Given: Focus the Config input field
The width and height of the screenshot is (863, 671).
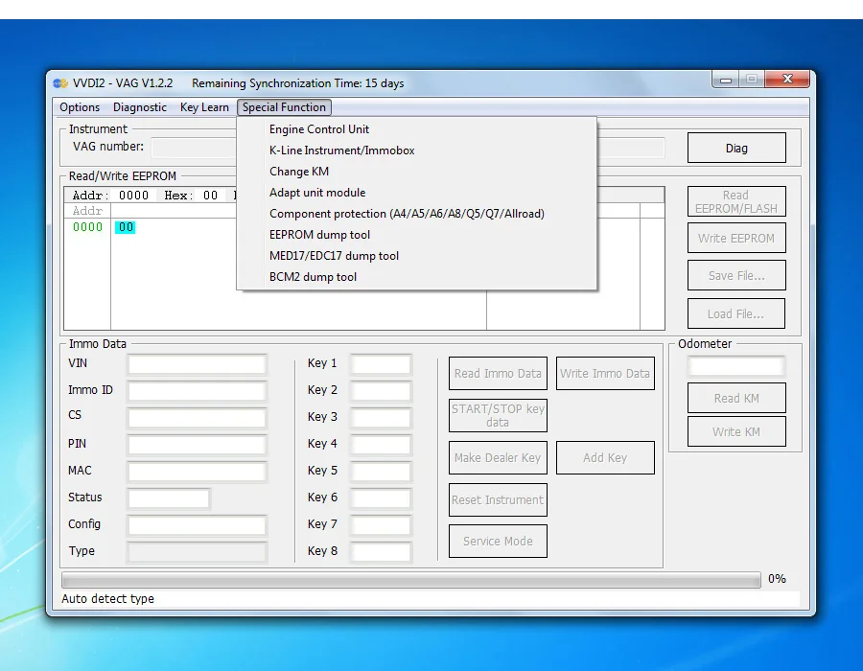Looking at the screenshot, I should coord(197,525).
